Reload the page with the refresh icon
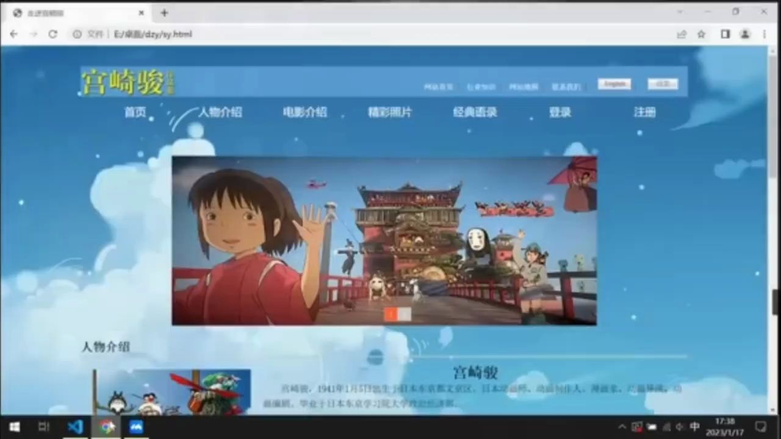 (53, 34)
